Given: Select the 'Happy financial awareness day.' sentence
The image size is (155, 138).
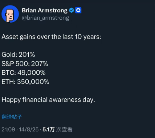Looking at the screenshot, I should point(48,100).
